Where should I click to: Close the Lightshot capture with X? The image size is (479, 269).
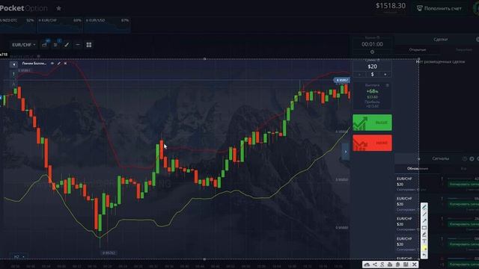coord(414,265)
